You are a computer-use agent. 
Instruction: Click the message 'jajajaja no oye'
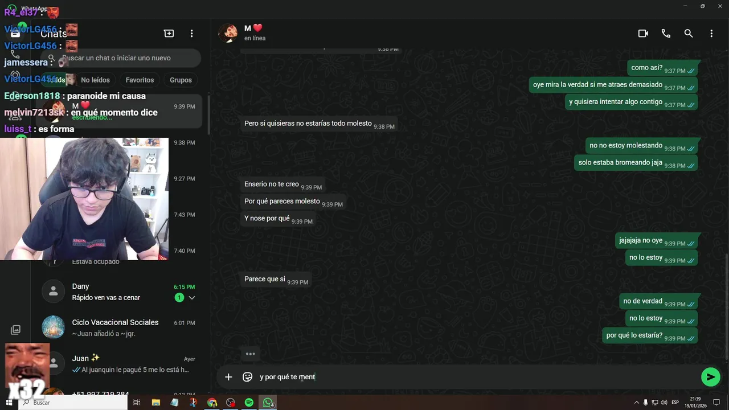pos(657,241)
